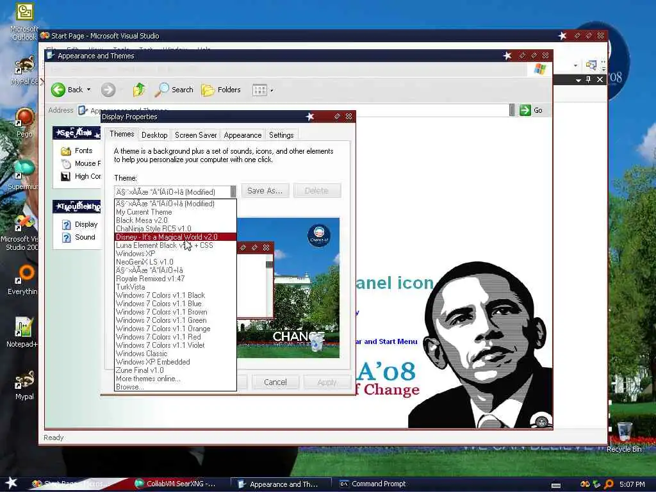Viewport: 656px width, 492px height.
Task: Select Windows 7 Colors v1.1 Brown
Action: click(176, 312)
